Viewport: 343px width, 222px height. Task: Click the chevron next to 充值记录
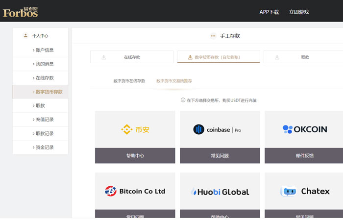pos(33,120)
